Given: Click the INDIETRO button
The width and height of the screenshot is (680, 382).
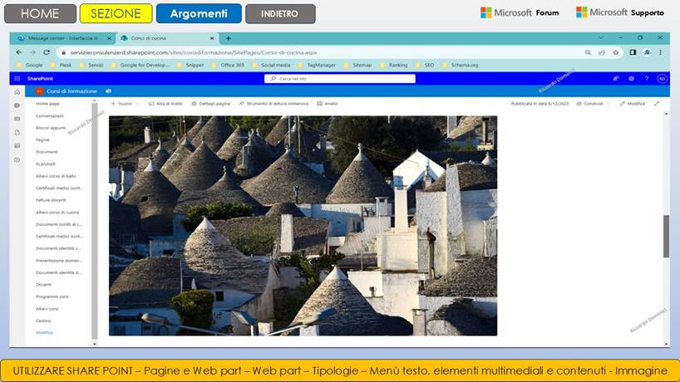Looking at the screenshot, I should pos(279,14).
